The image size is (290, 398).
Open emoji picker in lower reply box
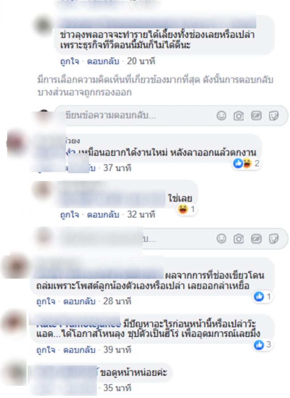tap(221, 238)
